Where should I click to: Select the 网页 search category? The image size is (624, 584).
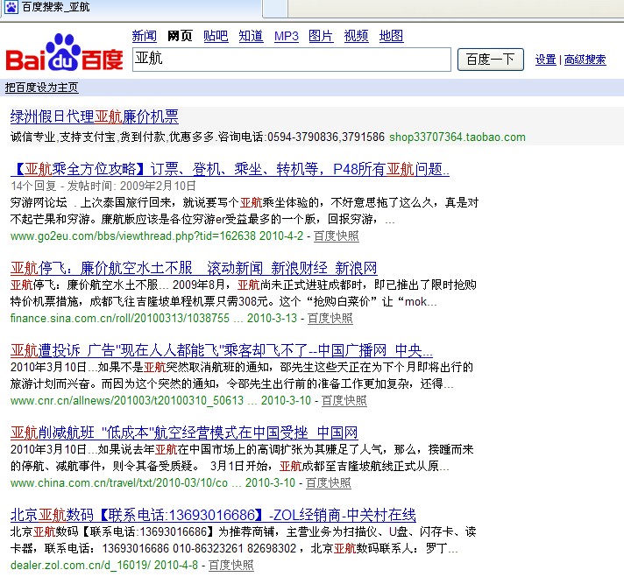[x=180, y=36]
